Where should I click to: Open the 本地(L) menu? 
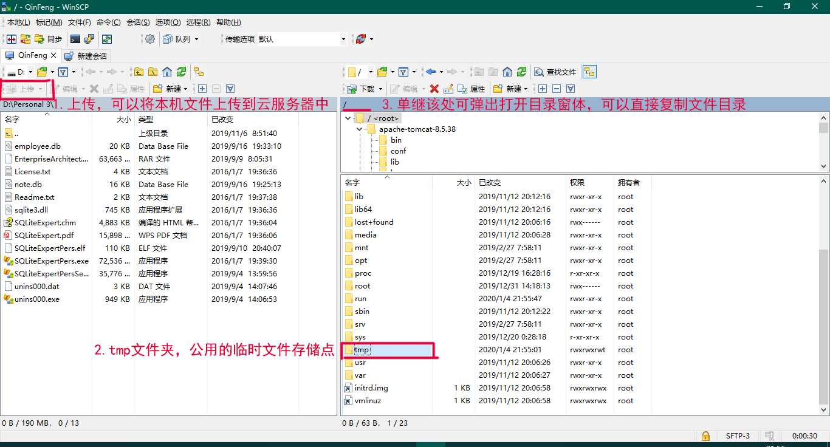tap(18, 22)
